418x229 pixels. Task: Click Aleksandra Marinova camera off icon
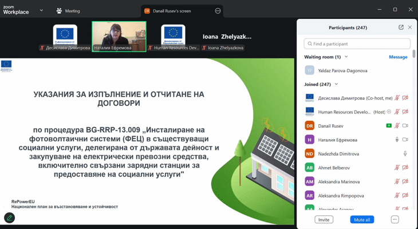click(405, 181)
